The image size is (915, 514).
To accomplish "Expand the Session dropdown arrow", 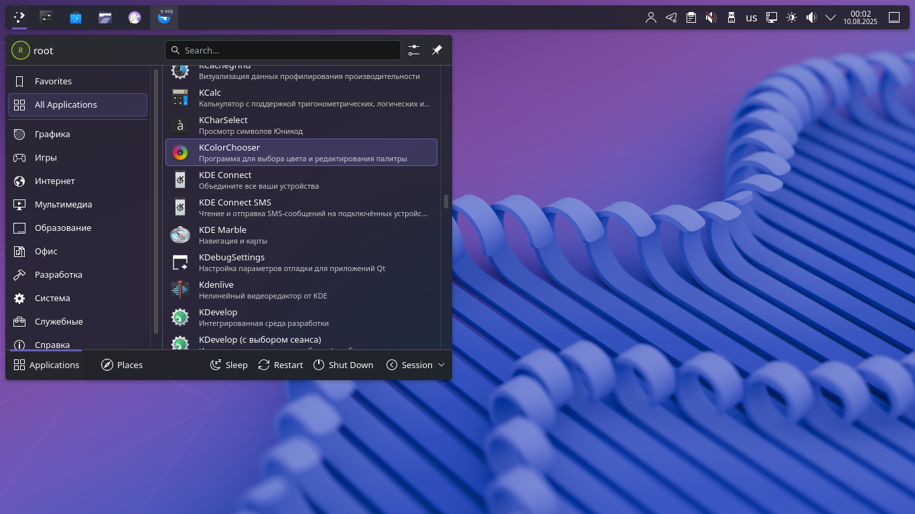I will (441, 365).
